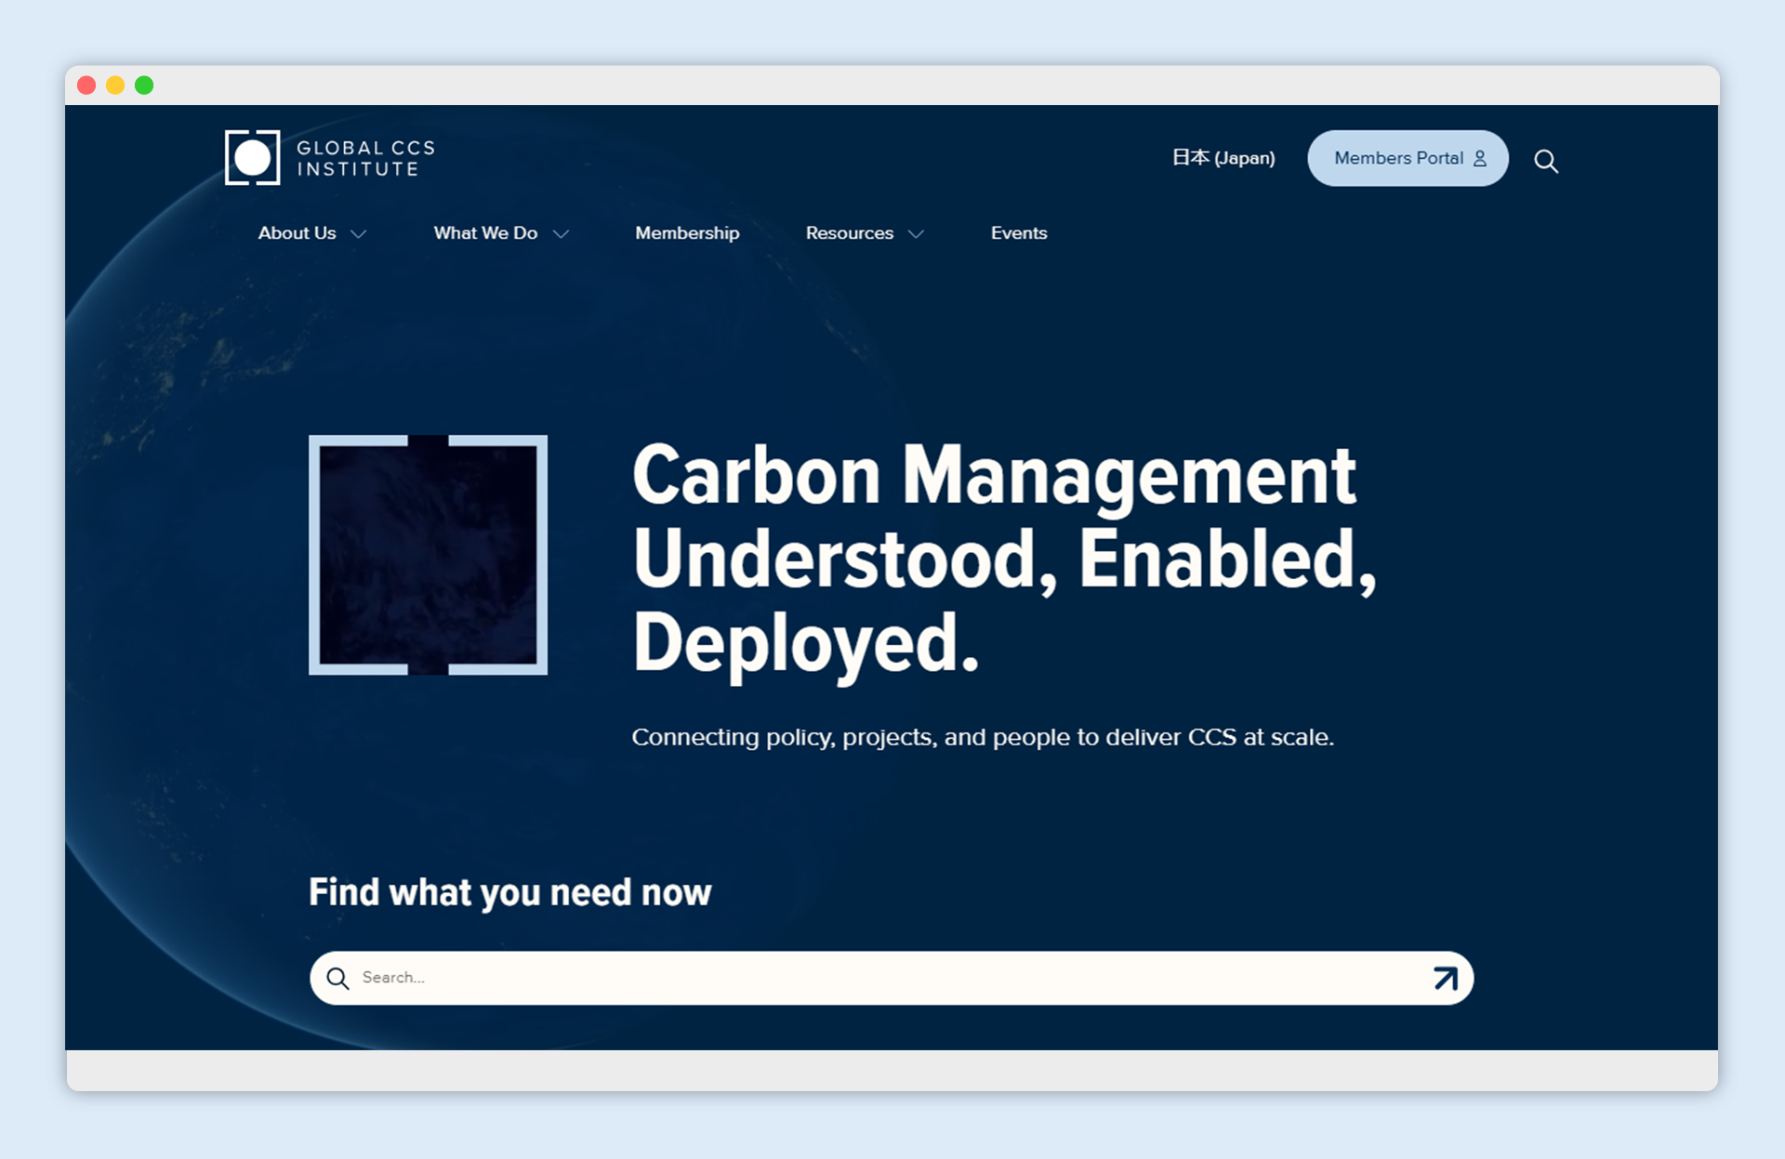Click the large bracket square hero graphic
The width and height of the screenshot is (1785, 1159).
[x=428, y=555]
